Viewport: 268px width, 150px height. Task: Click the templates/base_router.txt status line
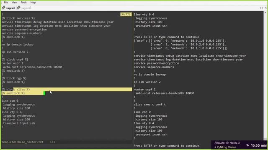click(x=22, y=142)
